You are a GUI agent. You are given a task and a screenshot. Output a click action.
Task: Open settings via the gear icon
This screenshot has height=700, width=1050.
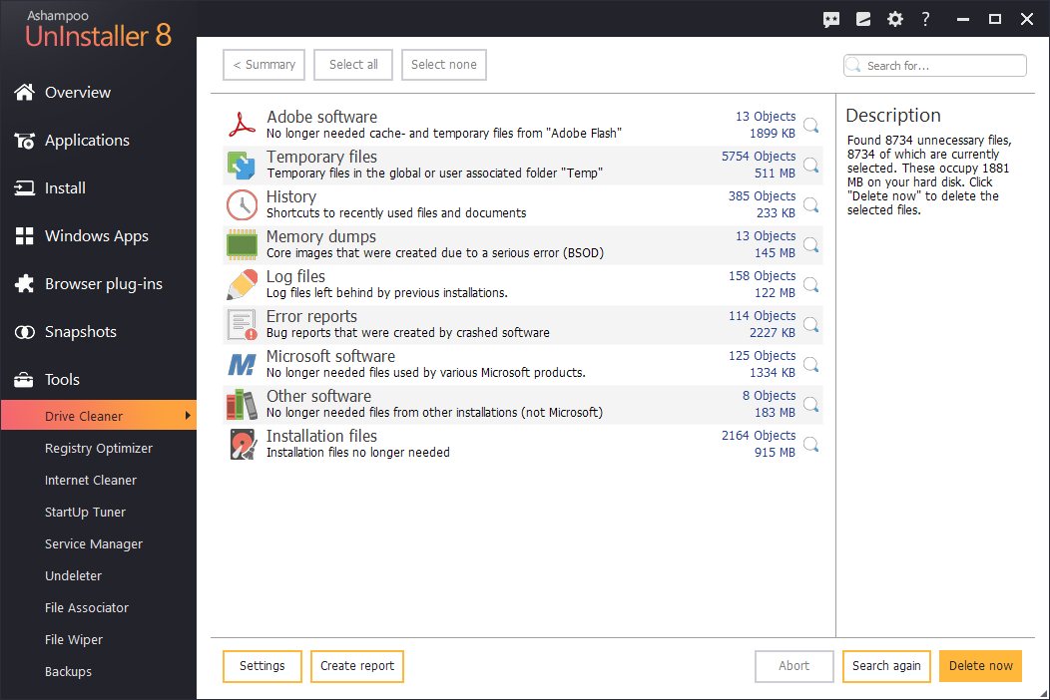(894, 19)
